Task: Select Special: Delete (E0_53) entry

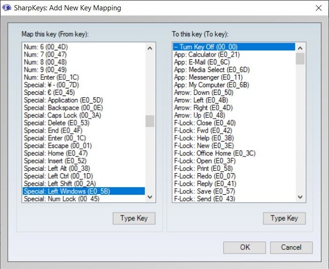Action: 84,123
